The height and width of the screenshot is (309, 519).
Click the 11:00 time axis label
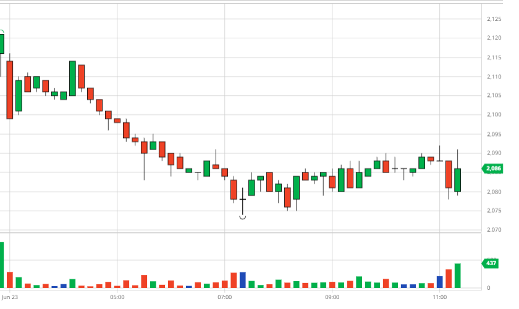439,297
